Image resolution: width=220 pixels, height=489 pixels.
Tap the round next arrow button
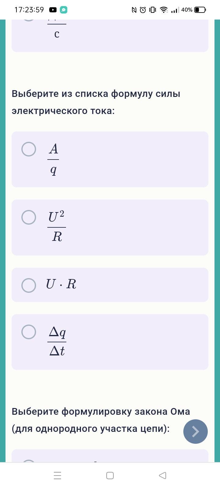point(196,432)
